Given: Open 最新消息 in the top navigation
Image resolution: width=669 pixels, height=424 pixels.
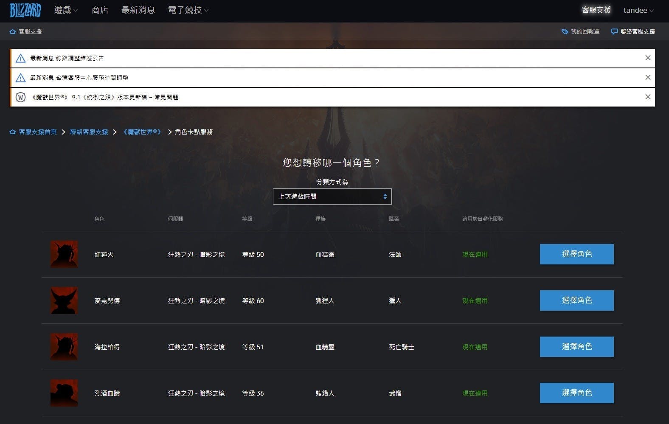Looking at the screenshot, I should point(138,10).
